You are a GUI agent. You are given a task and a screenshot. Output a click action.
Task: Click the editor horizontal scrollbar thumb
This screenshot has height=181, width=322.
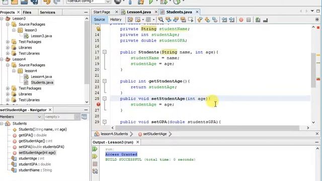tap(207, 128)
